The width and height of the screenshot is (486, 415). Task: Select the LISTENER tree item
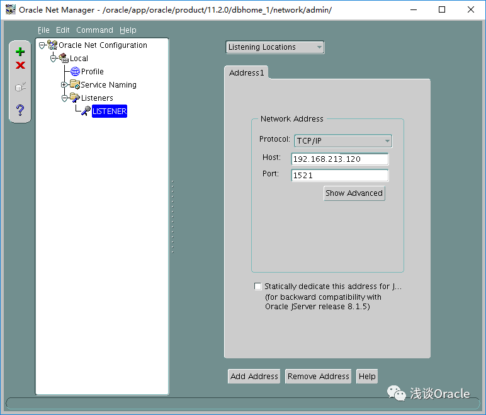click(110, 111)
